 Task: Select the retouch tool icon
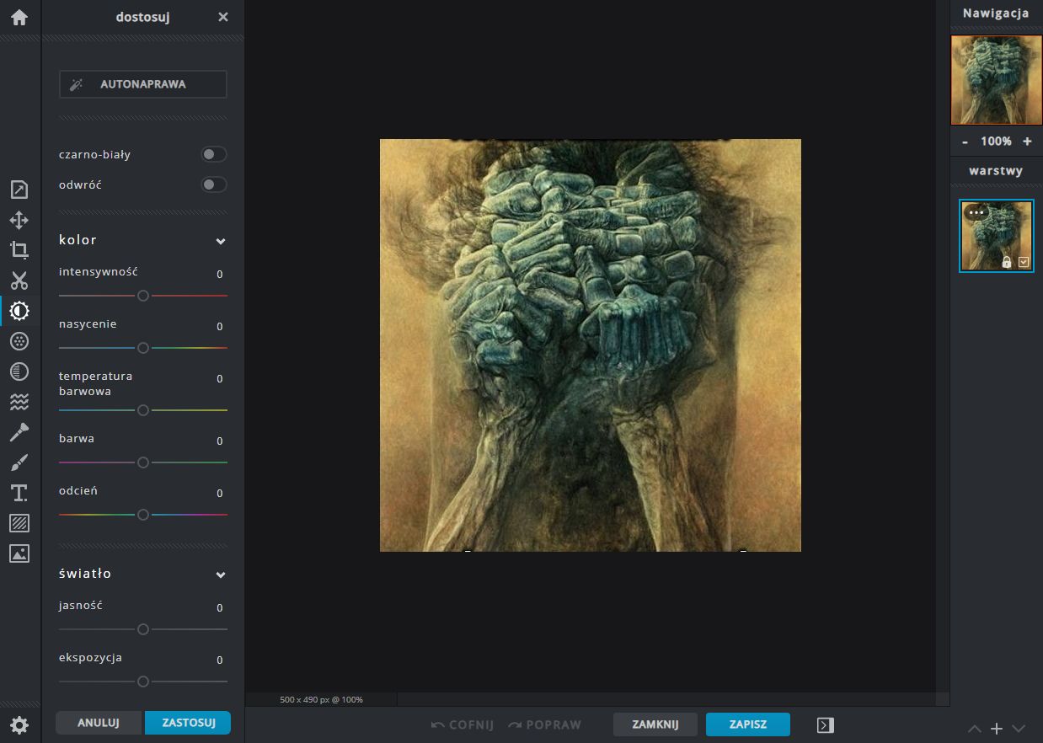[19, 432]
